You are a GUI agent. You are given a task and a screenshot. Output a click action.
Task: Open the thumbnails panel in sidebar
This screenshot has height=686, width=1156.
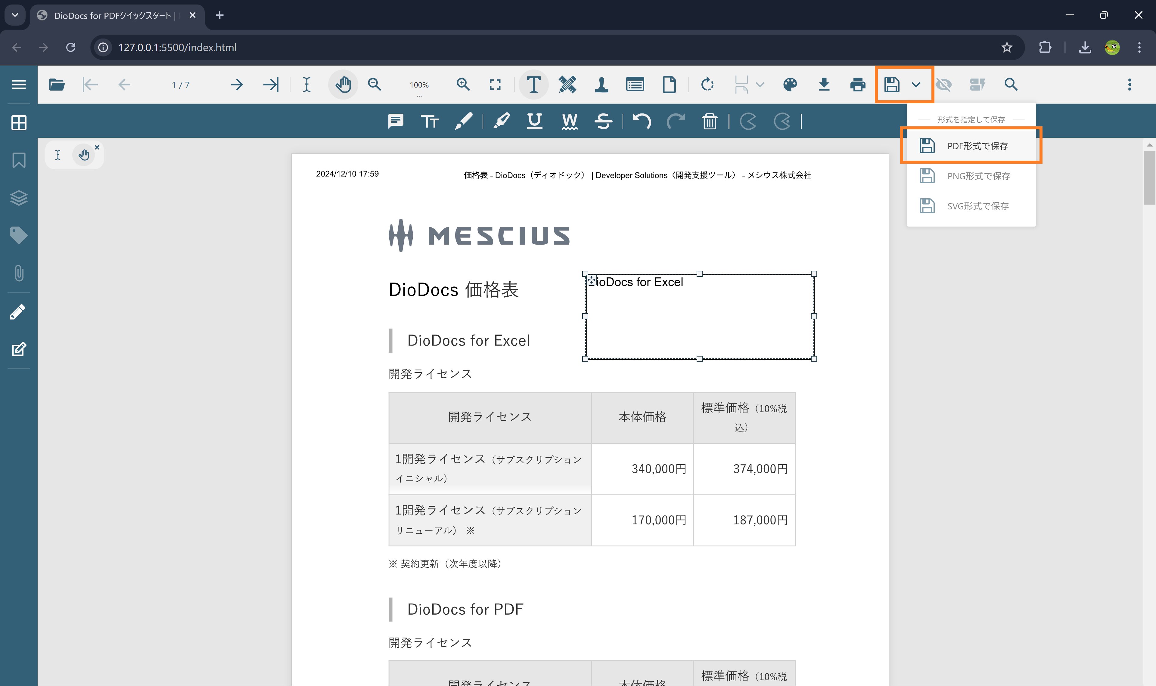19,123
